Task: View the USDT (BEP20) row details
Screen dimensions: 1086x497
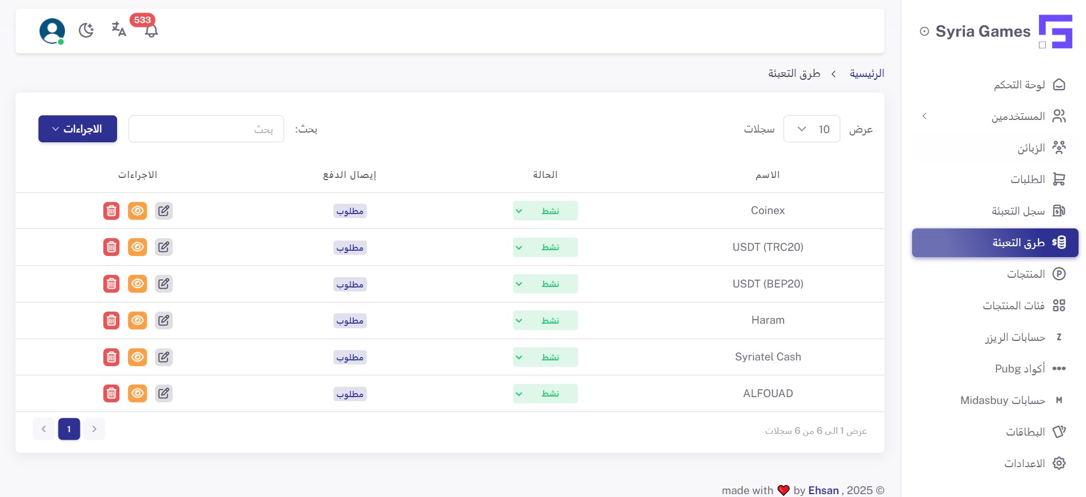Action: pos(137,284)
